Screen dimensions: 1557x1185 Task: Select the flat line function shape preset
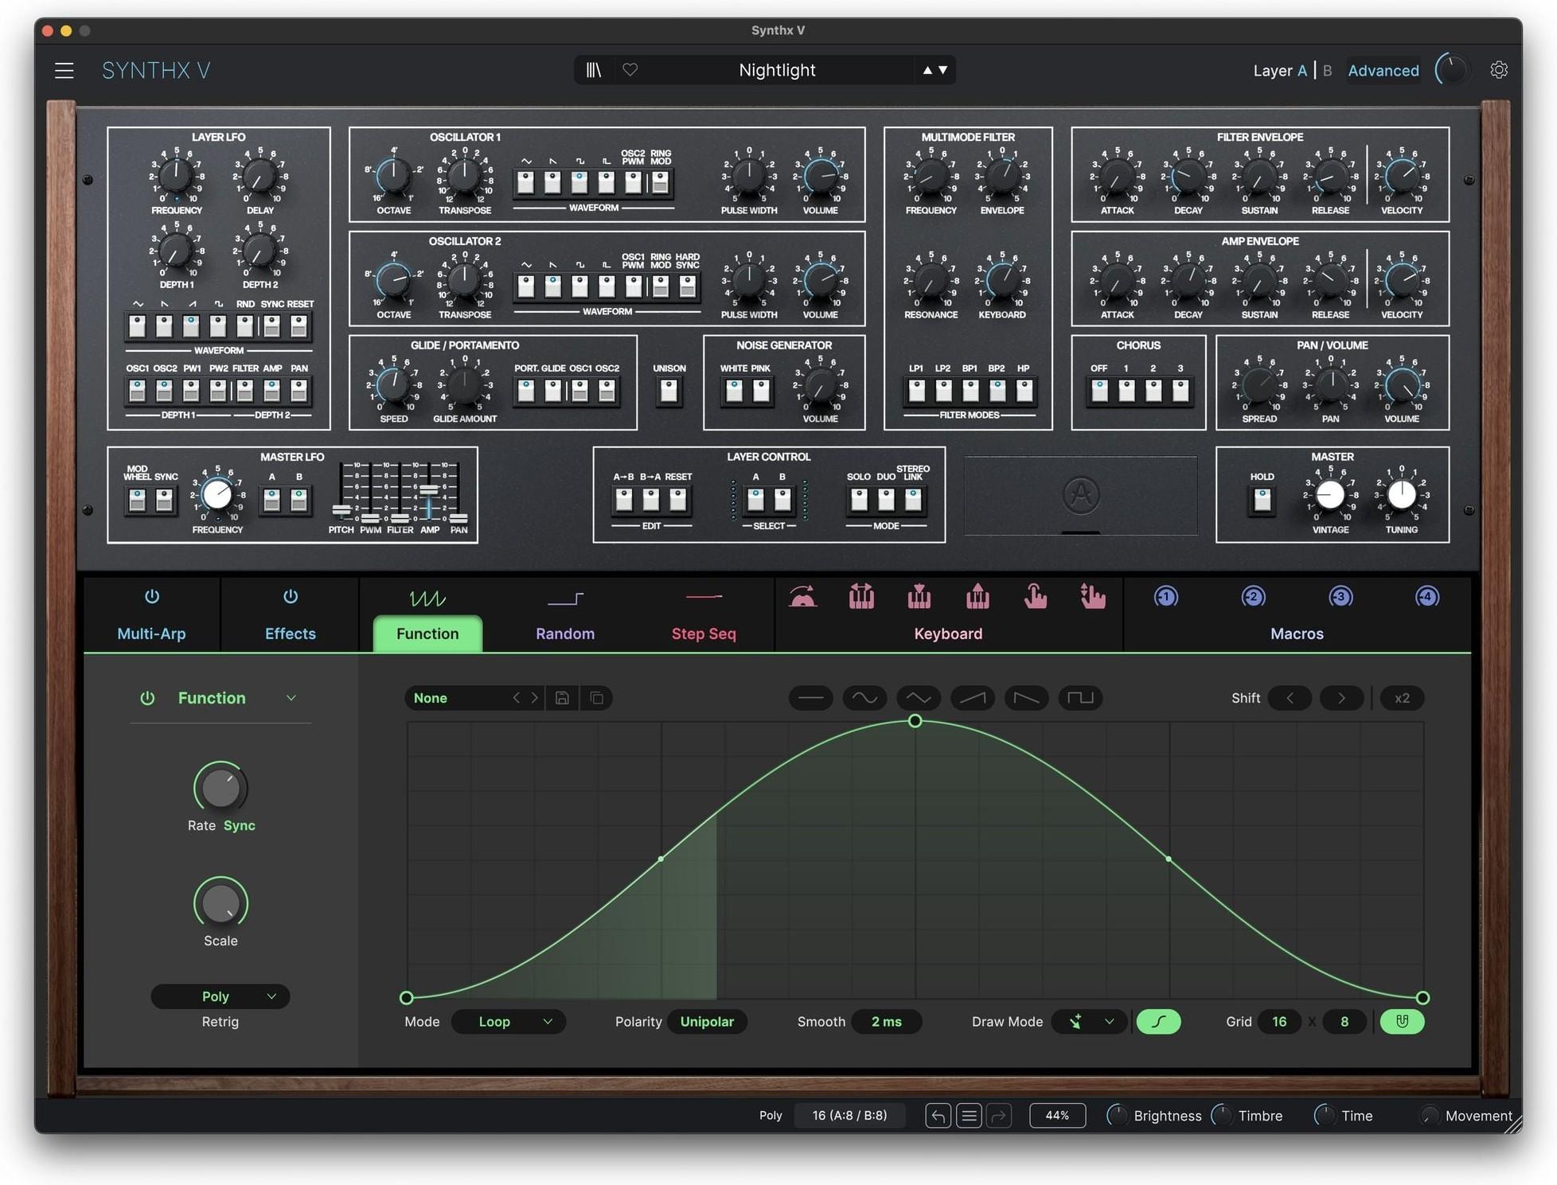click(810, 698)
